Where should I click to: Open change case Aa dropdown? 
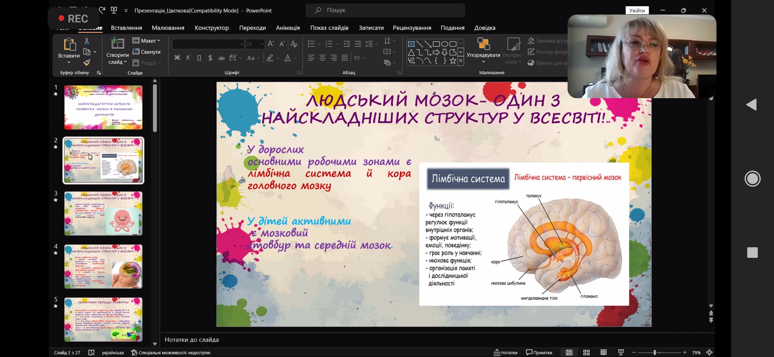pyautogui.click(x=253, y=58)
